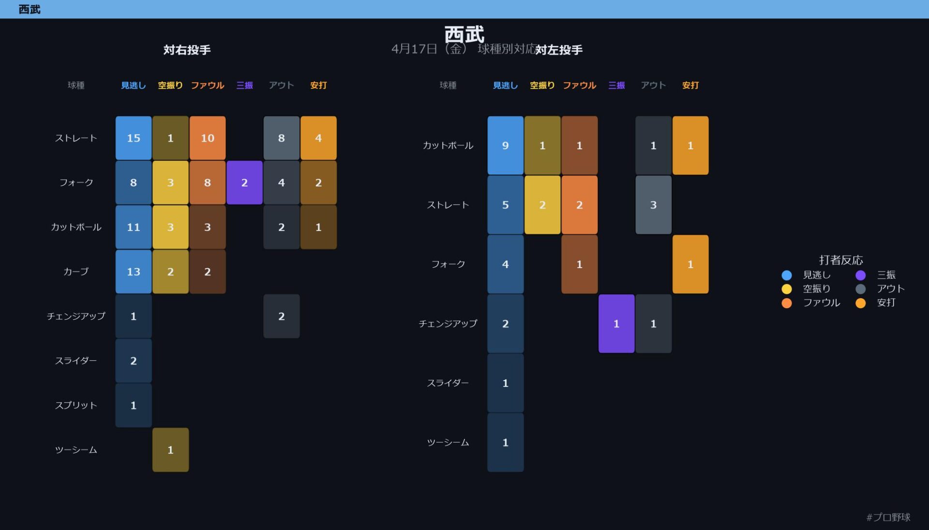Click チェンジアップ row label in 対左投手 panel

click(448, 324)
